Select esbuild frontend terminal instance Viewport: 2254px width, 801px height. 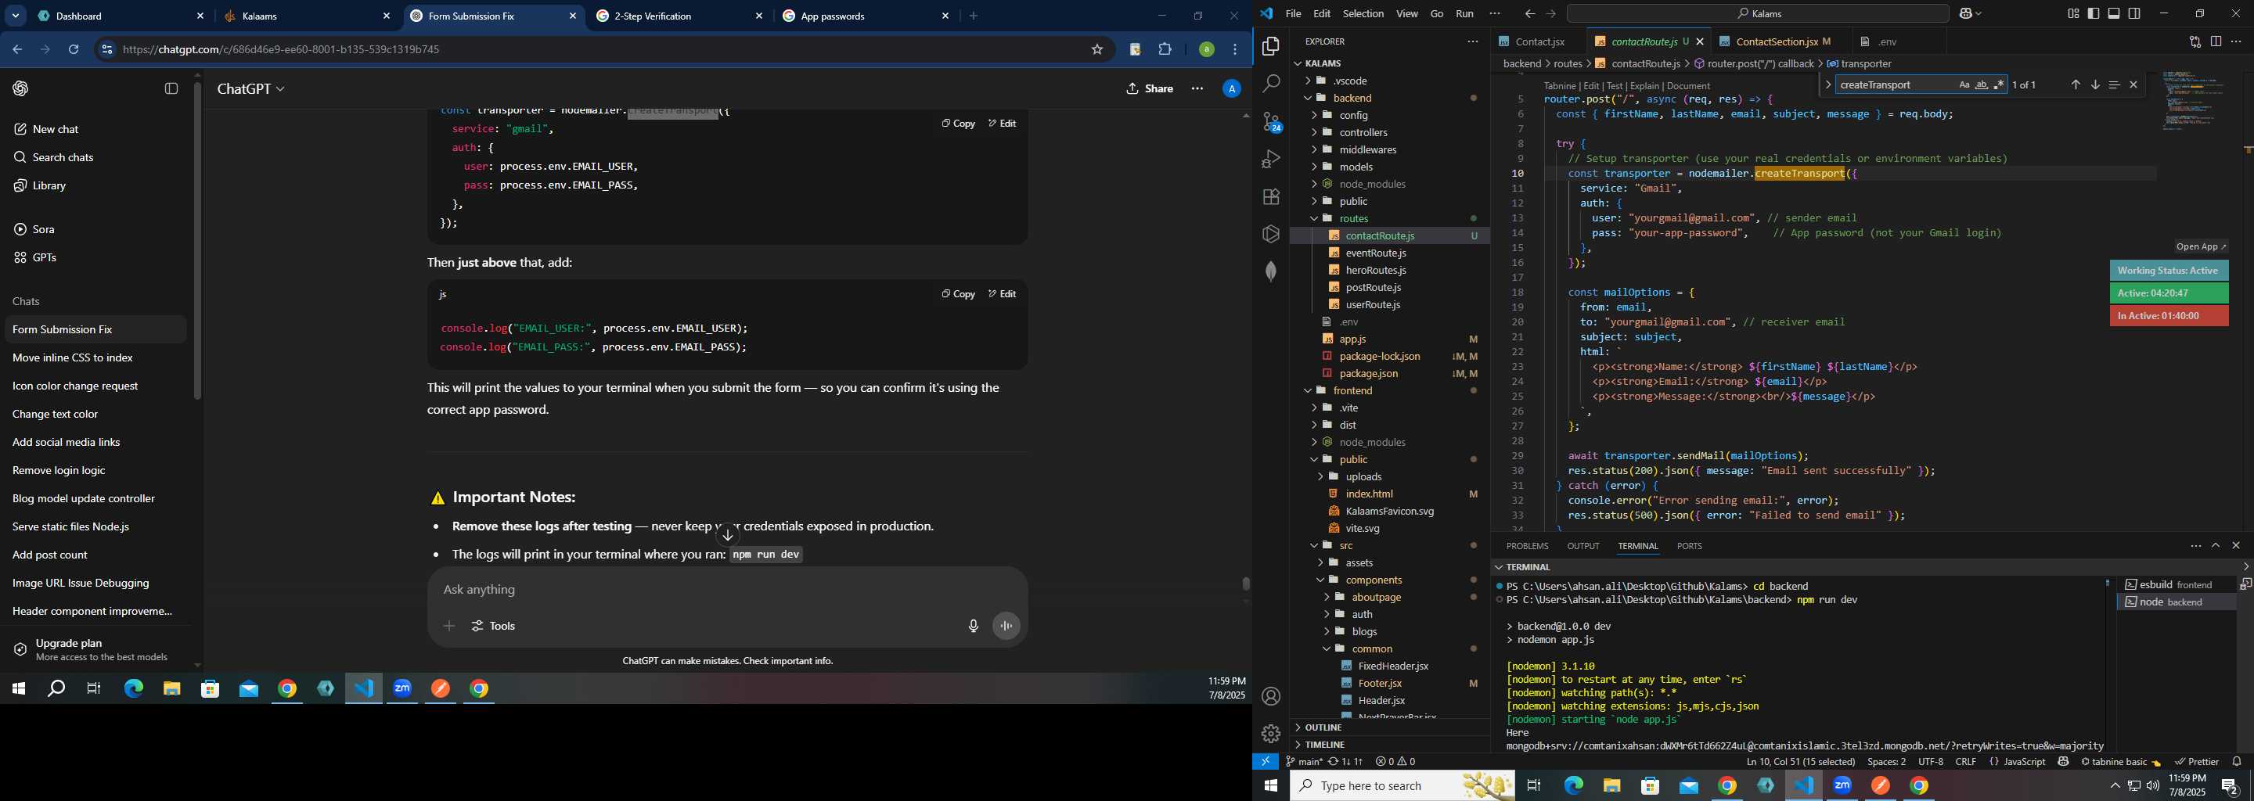[2175, 585]
